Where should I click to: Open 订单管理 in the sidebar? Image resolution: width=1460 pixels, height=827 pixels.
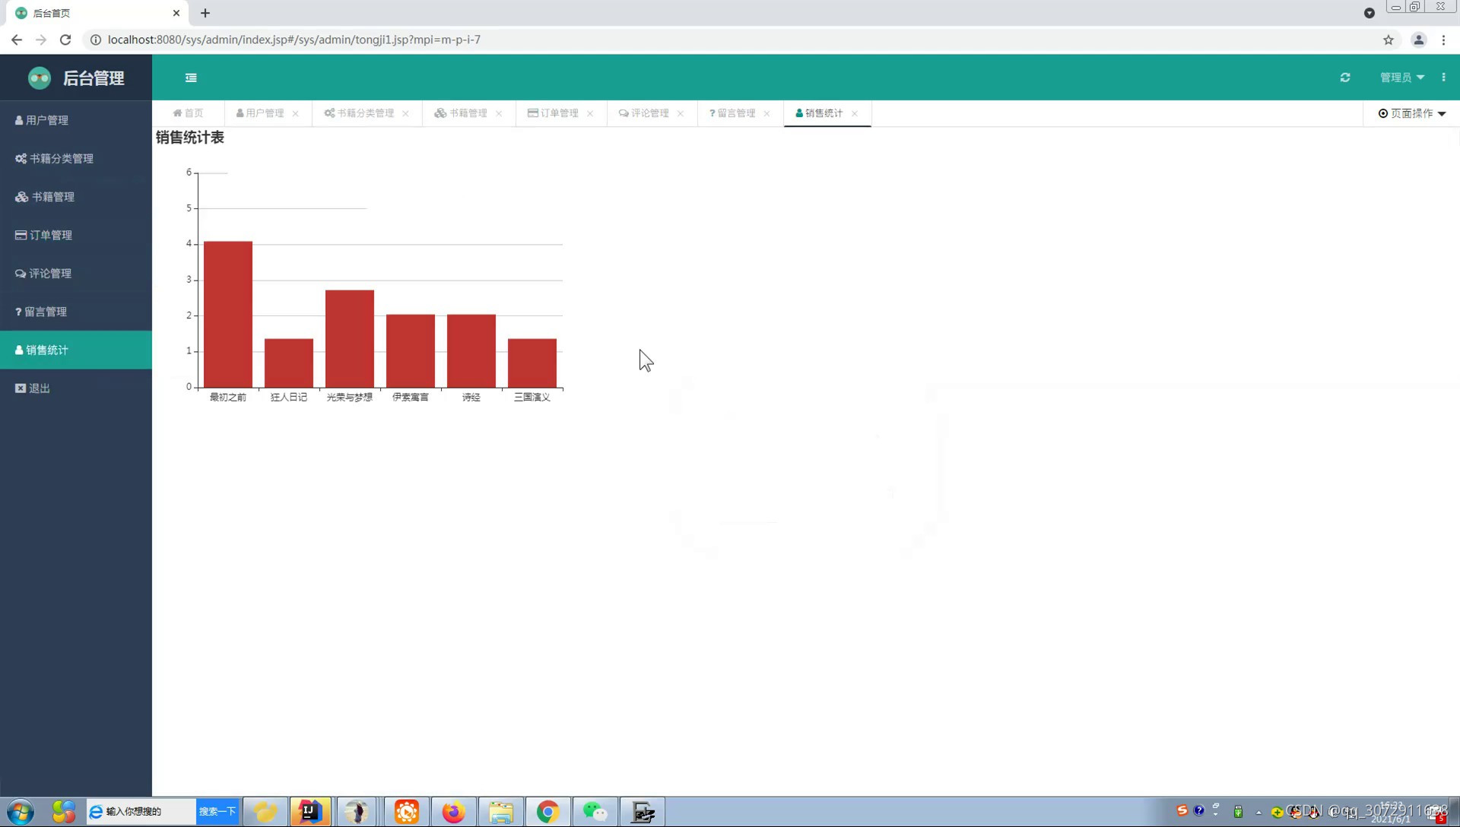tap(76, 235)
